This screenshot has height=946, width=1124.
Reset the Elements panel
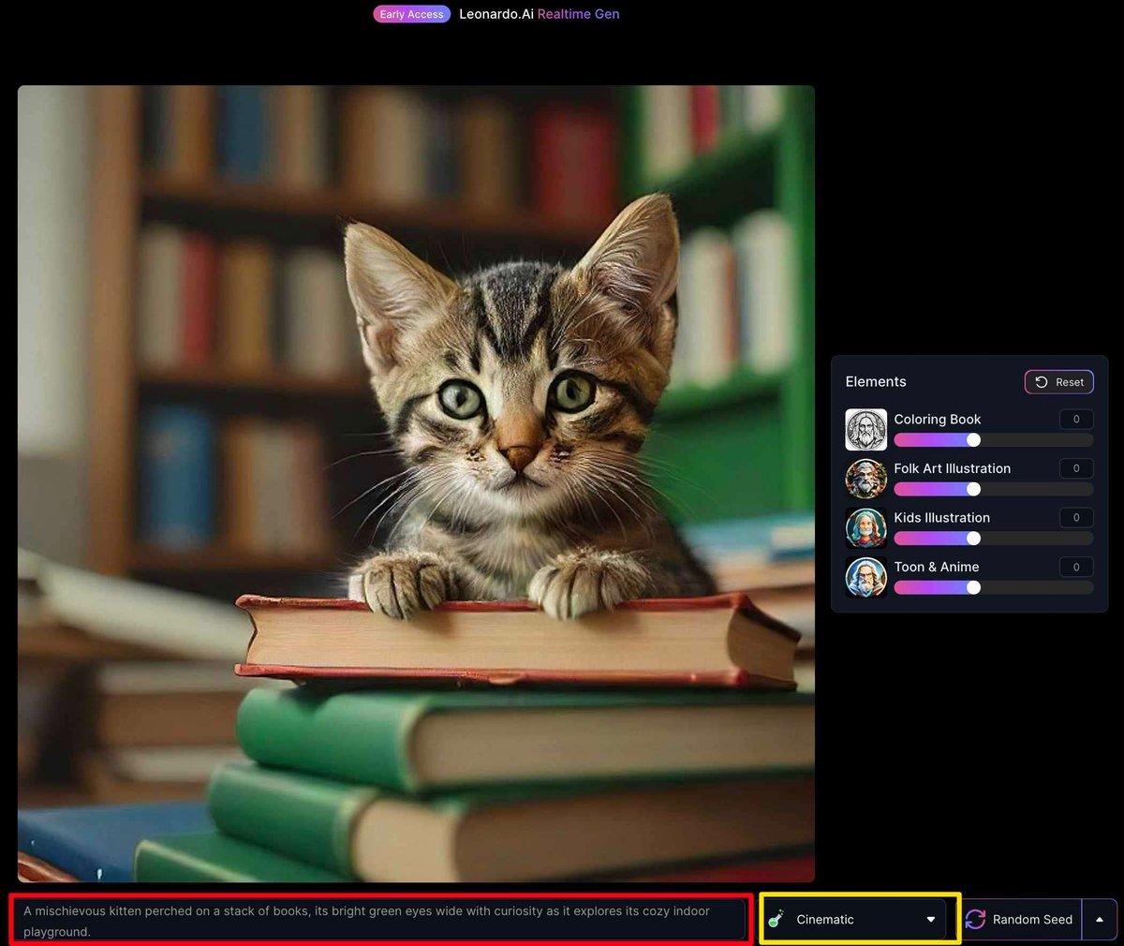click(1058, 382)
